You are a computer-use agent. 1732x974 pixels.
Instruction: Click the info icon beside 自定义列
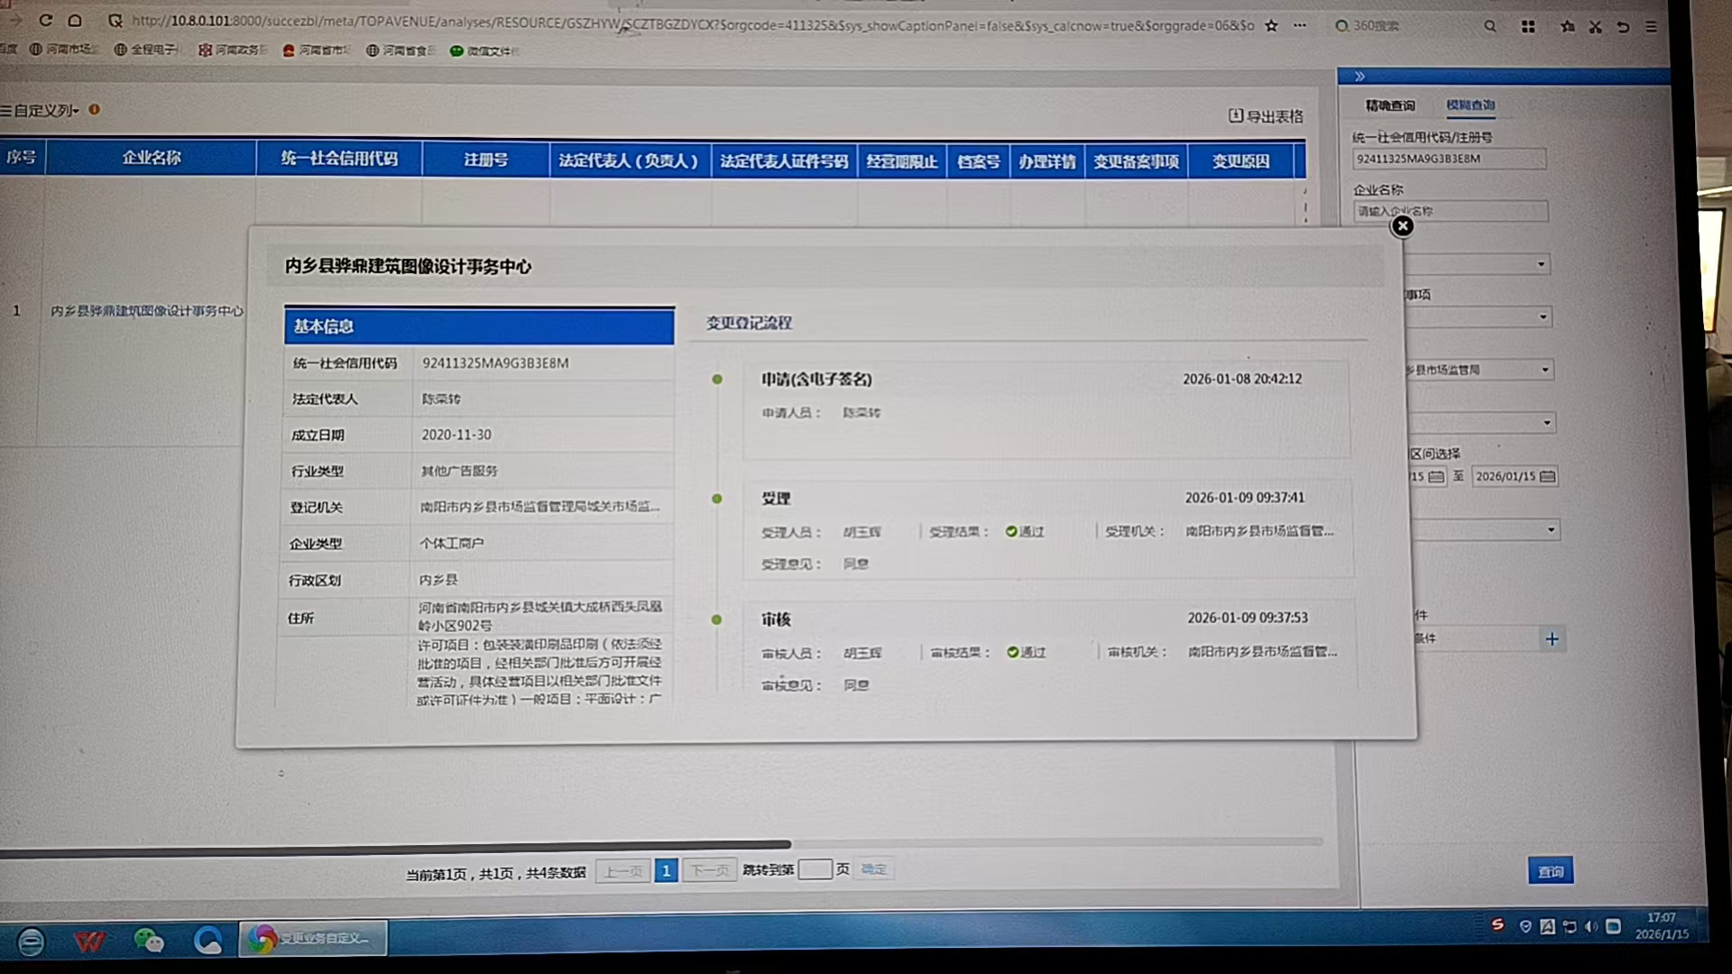(97, 109)
